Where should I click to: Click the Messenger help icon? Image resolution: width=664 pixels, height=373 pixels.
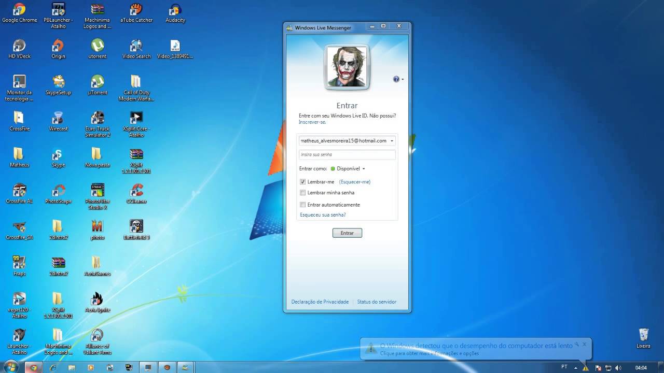tap(396, 79)
